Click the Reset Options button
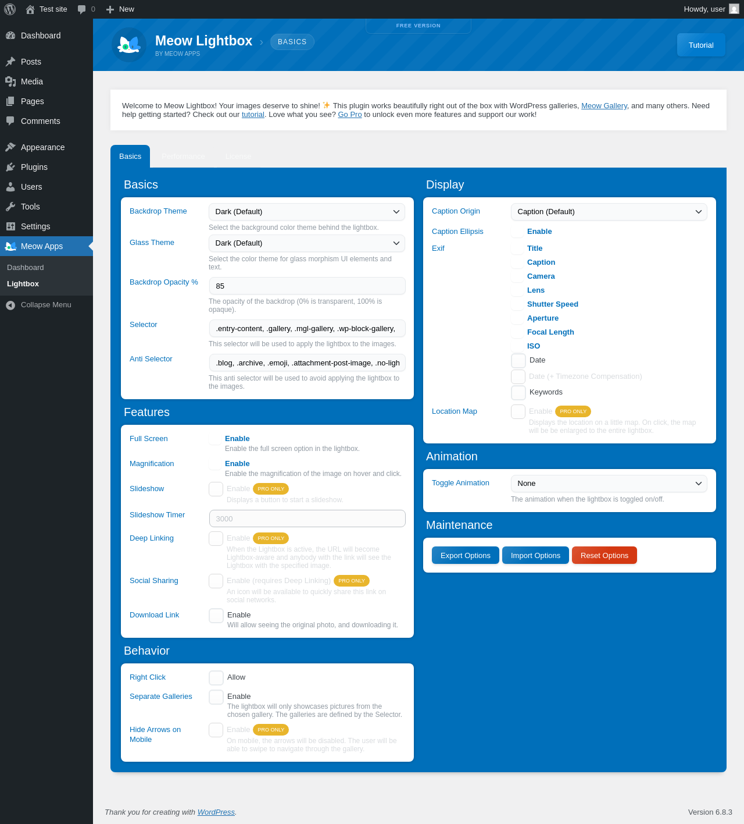The image size is (744, 824). tap(604, 555)
